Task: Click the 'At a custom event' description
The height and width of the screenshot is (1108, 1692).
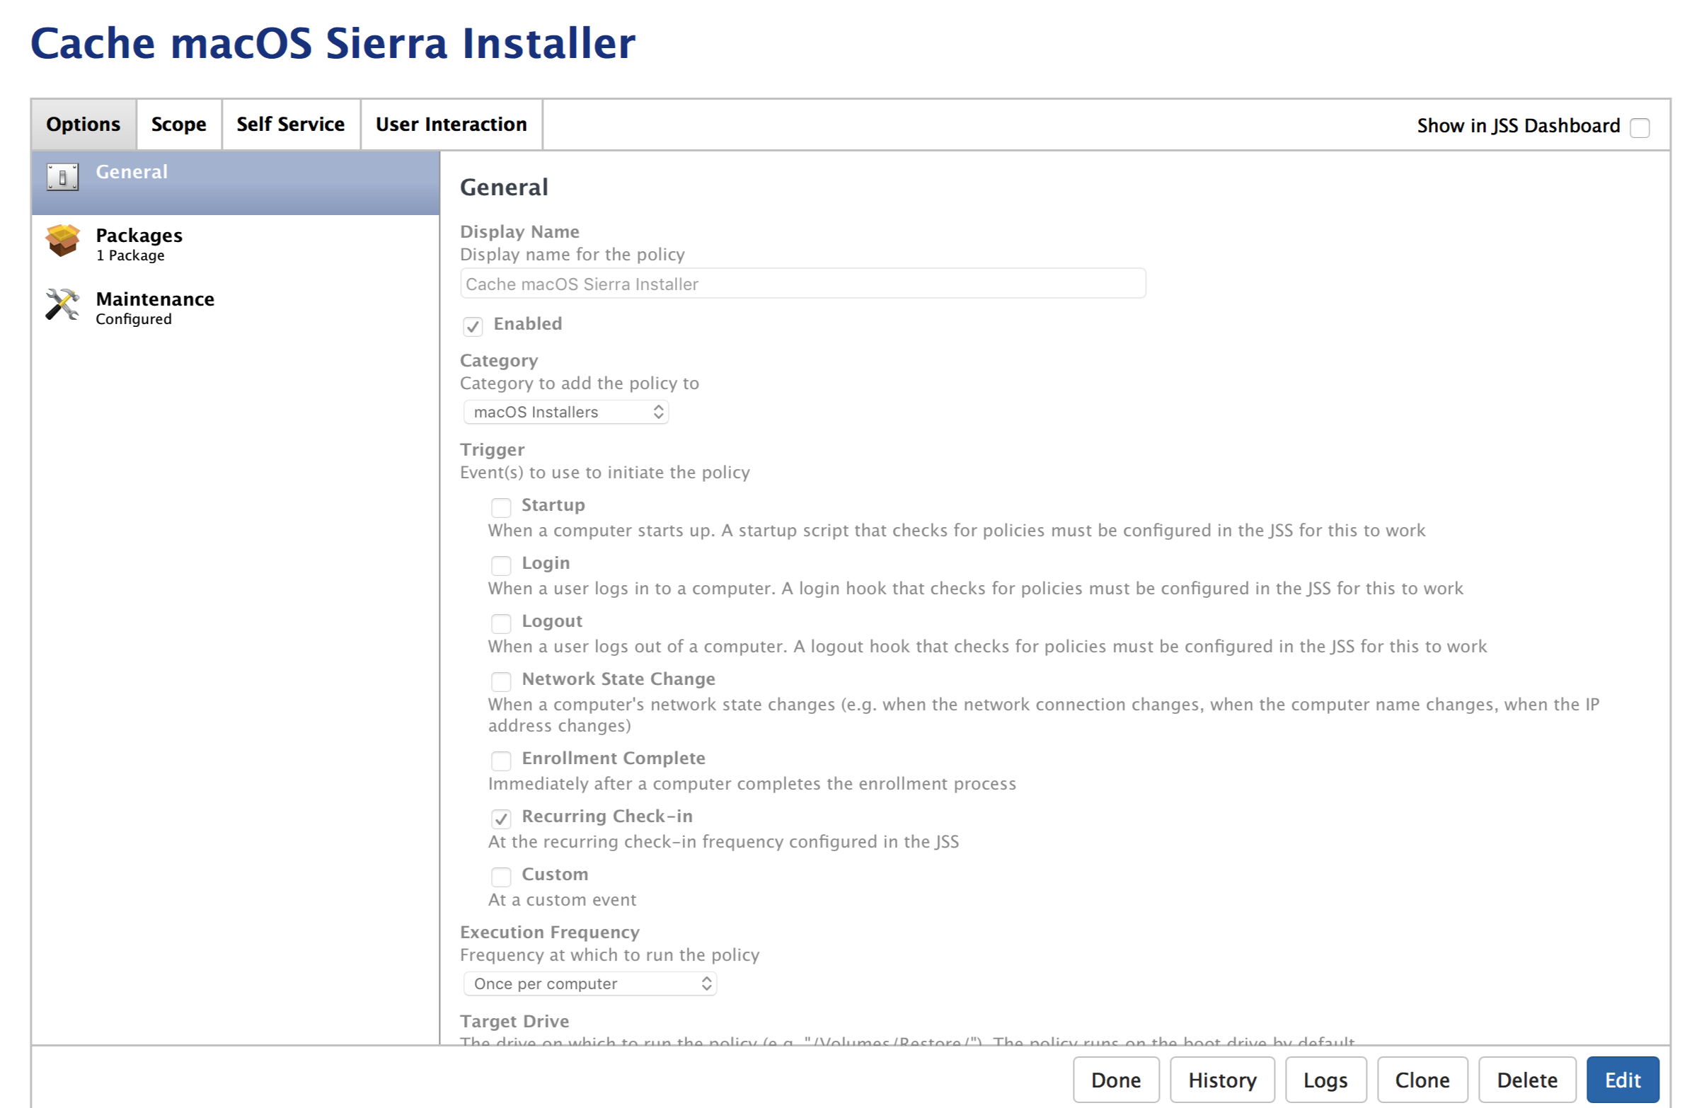Action: click(563, 901)
